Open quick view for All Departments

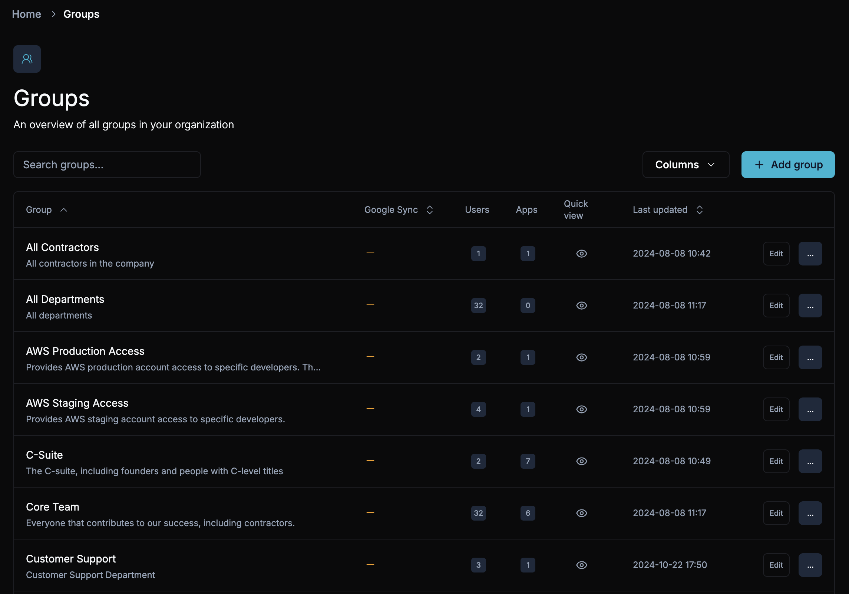point(581,306)
